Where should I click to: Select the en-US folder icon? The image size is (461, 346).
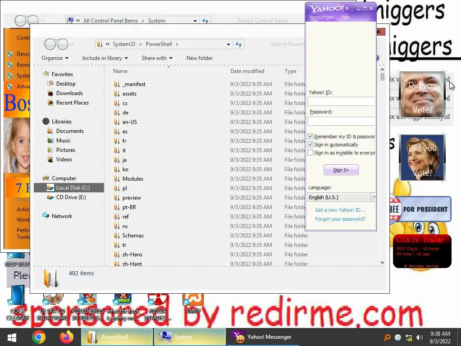click(117, 122)
